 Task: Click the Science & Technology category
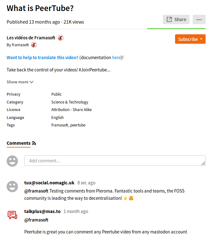[70, 102]
